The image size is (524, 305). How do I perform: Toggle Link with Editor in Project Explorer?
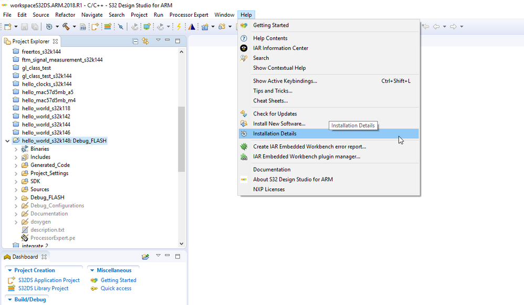(x=145, y=41)
